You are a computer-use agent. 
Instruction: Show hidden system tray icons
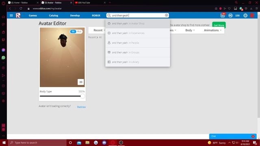pyautogui.click(x=230, y=142)
